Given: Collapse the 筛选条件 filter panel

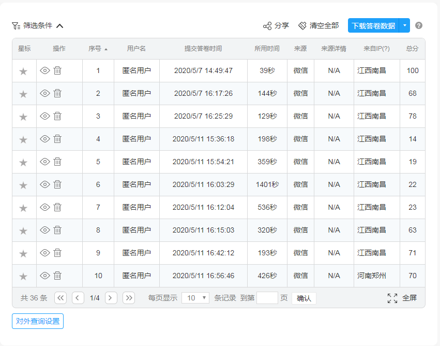Looking at the screenshot, I should pyautogui.click(x=59, y=26).
